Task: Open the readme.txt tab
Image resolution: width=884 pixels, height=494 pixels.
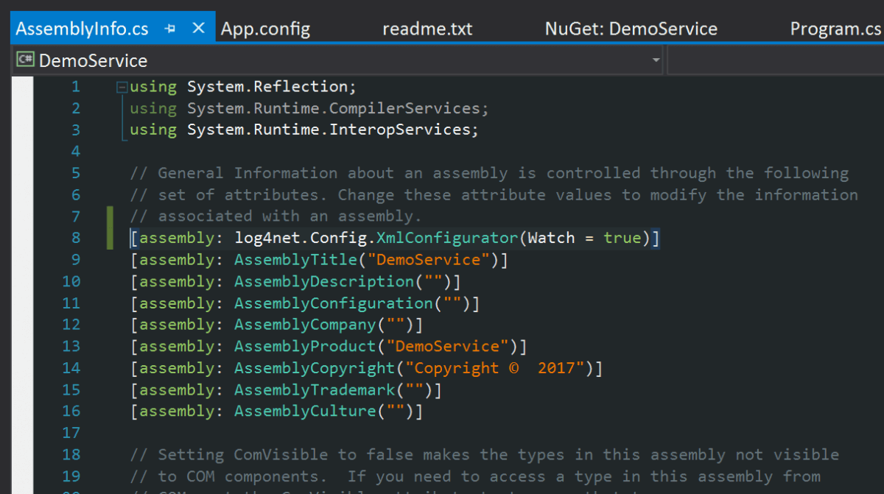Action: (x=427, y=29)
